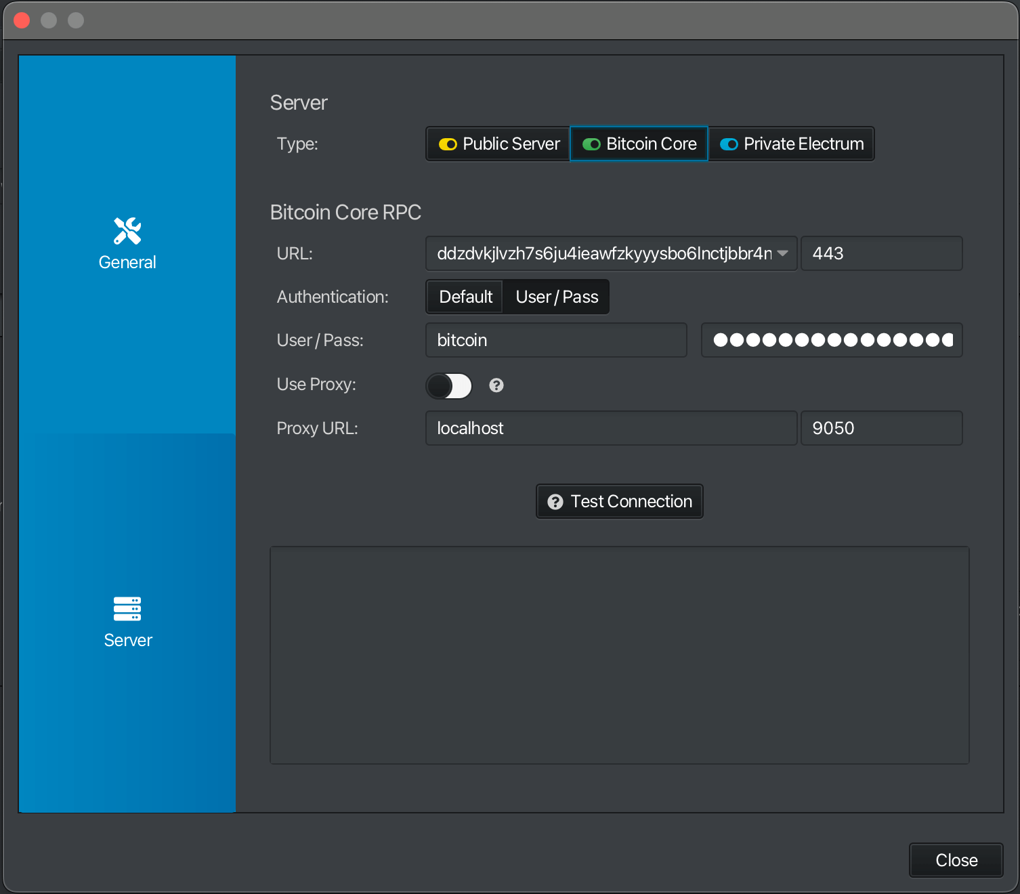Select Default authentication option

pyautogui.click(x=465, y=297)
